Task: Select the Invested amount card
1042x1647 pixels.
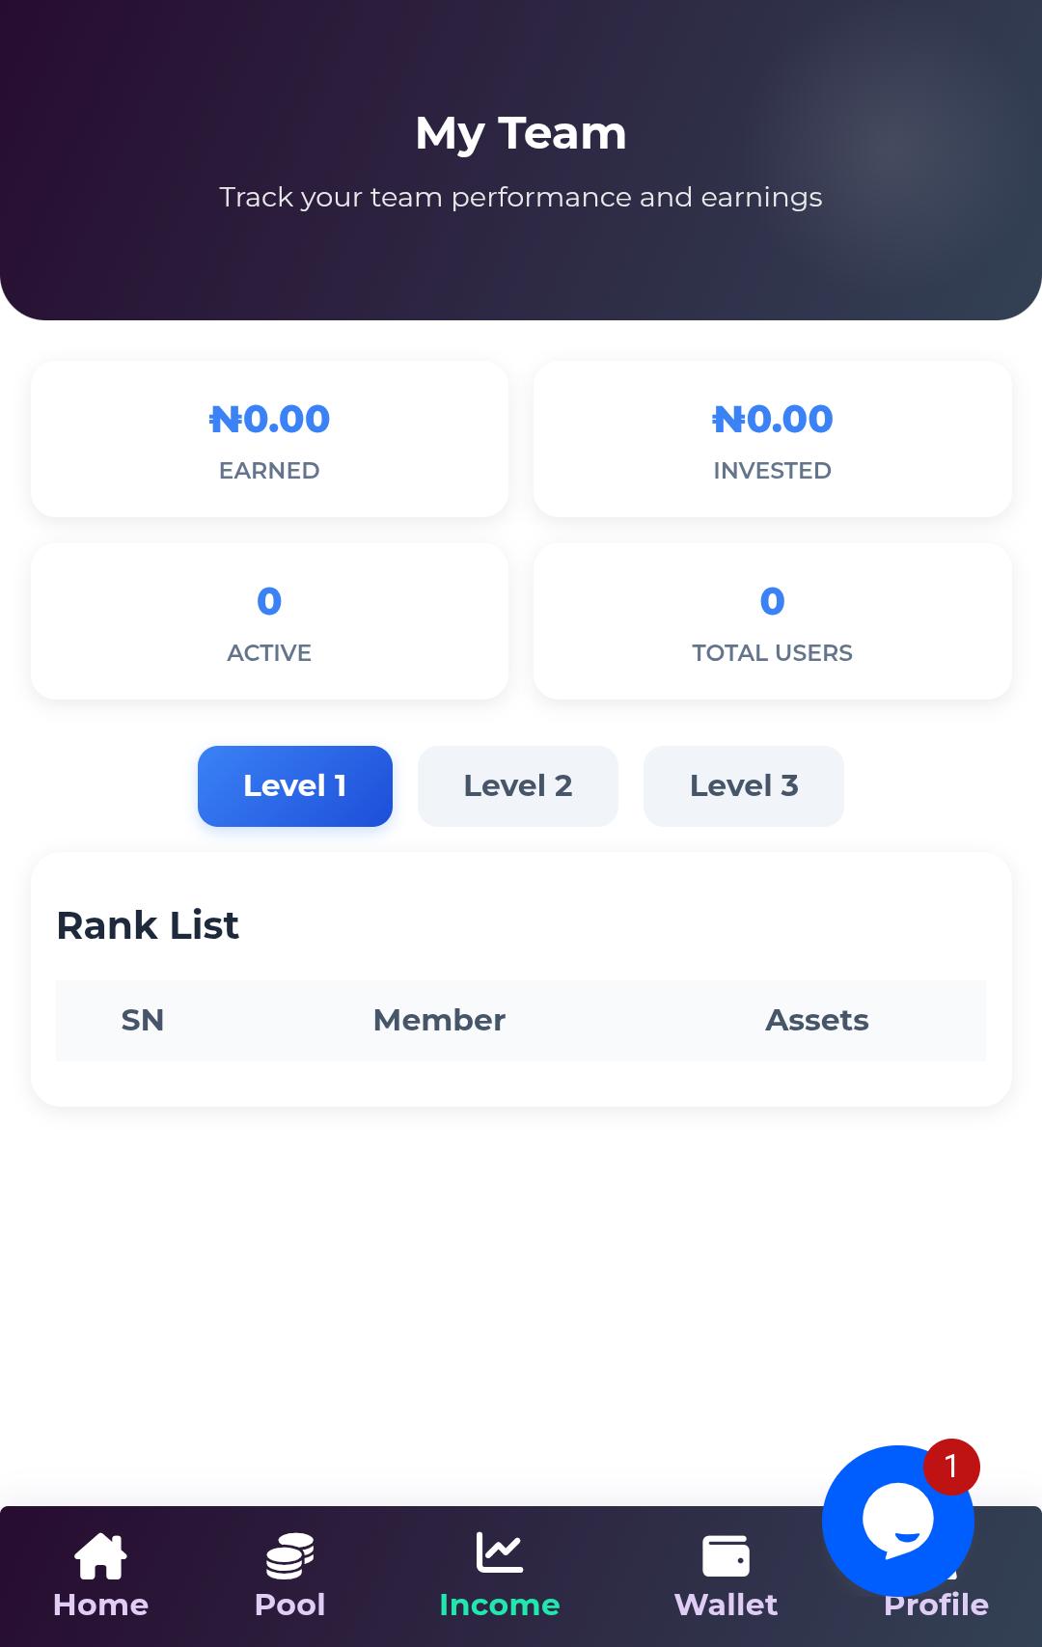Action: click(772, 439)
